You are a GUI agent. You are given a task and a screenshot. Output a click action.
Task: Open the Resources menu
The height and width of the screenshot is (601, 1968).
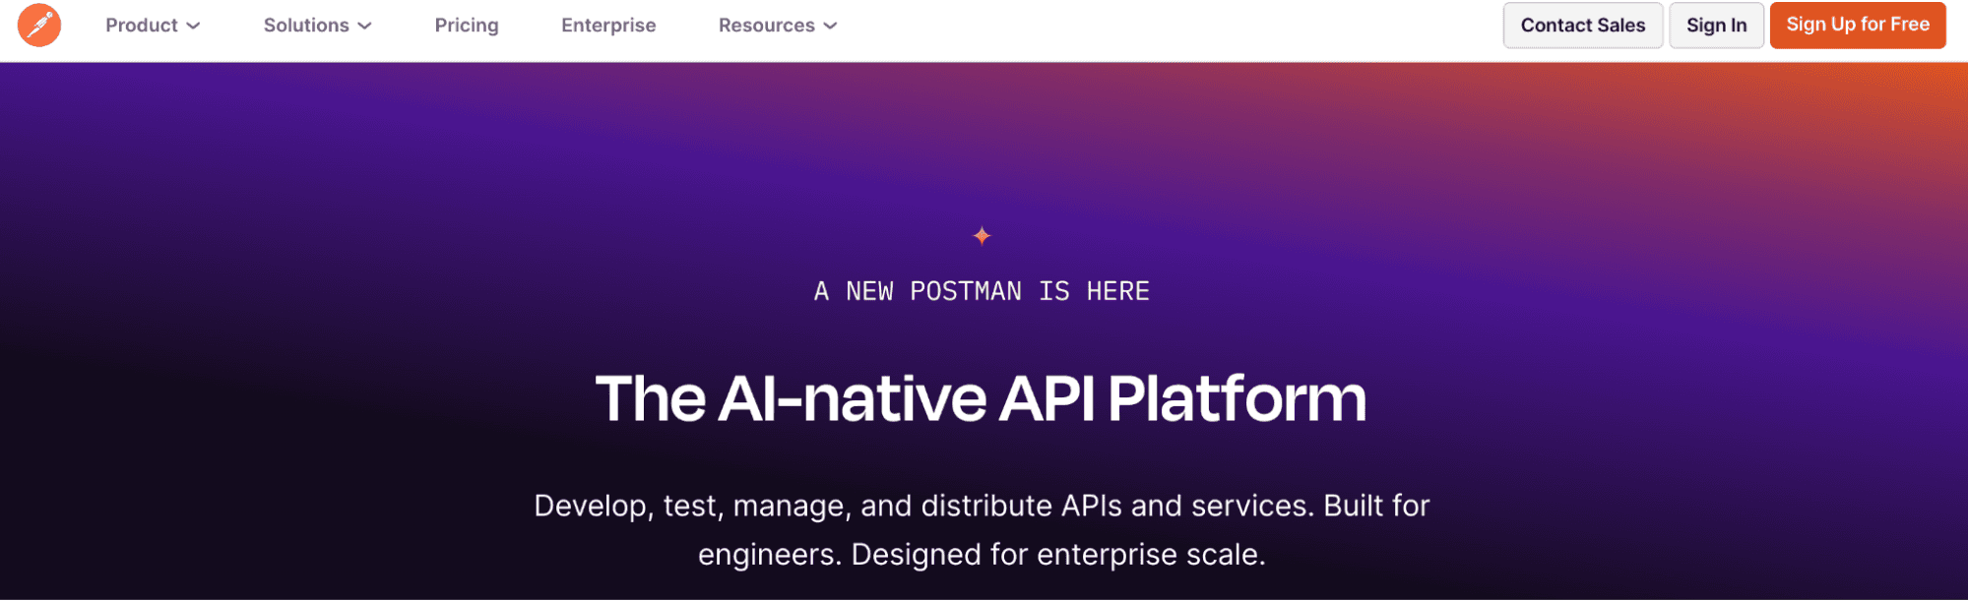click(x=777, y=26)
